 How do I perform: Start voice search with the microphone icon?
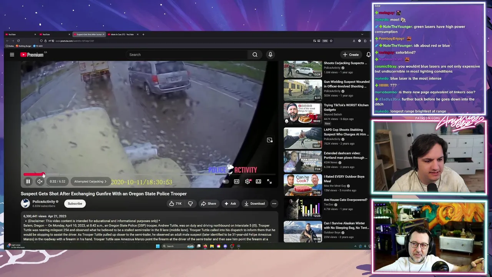point(270,55)
